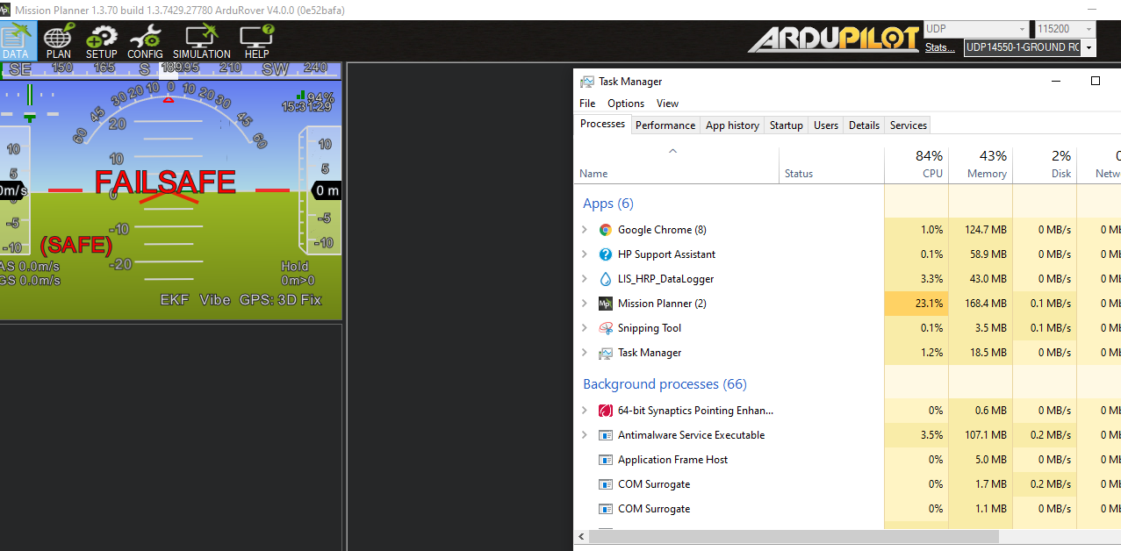Select the PLAN mission planning icon
Image resolution: width=1121 pixels, height=551 pixels.
58,41
